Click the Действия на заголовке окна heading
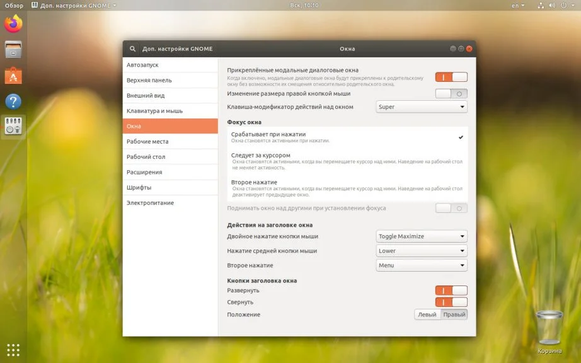Screen dimensions: 581x363 pyautogui.click(x=270, y=225)
